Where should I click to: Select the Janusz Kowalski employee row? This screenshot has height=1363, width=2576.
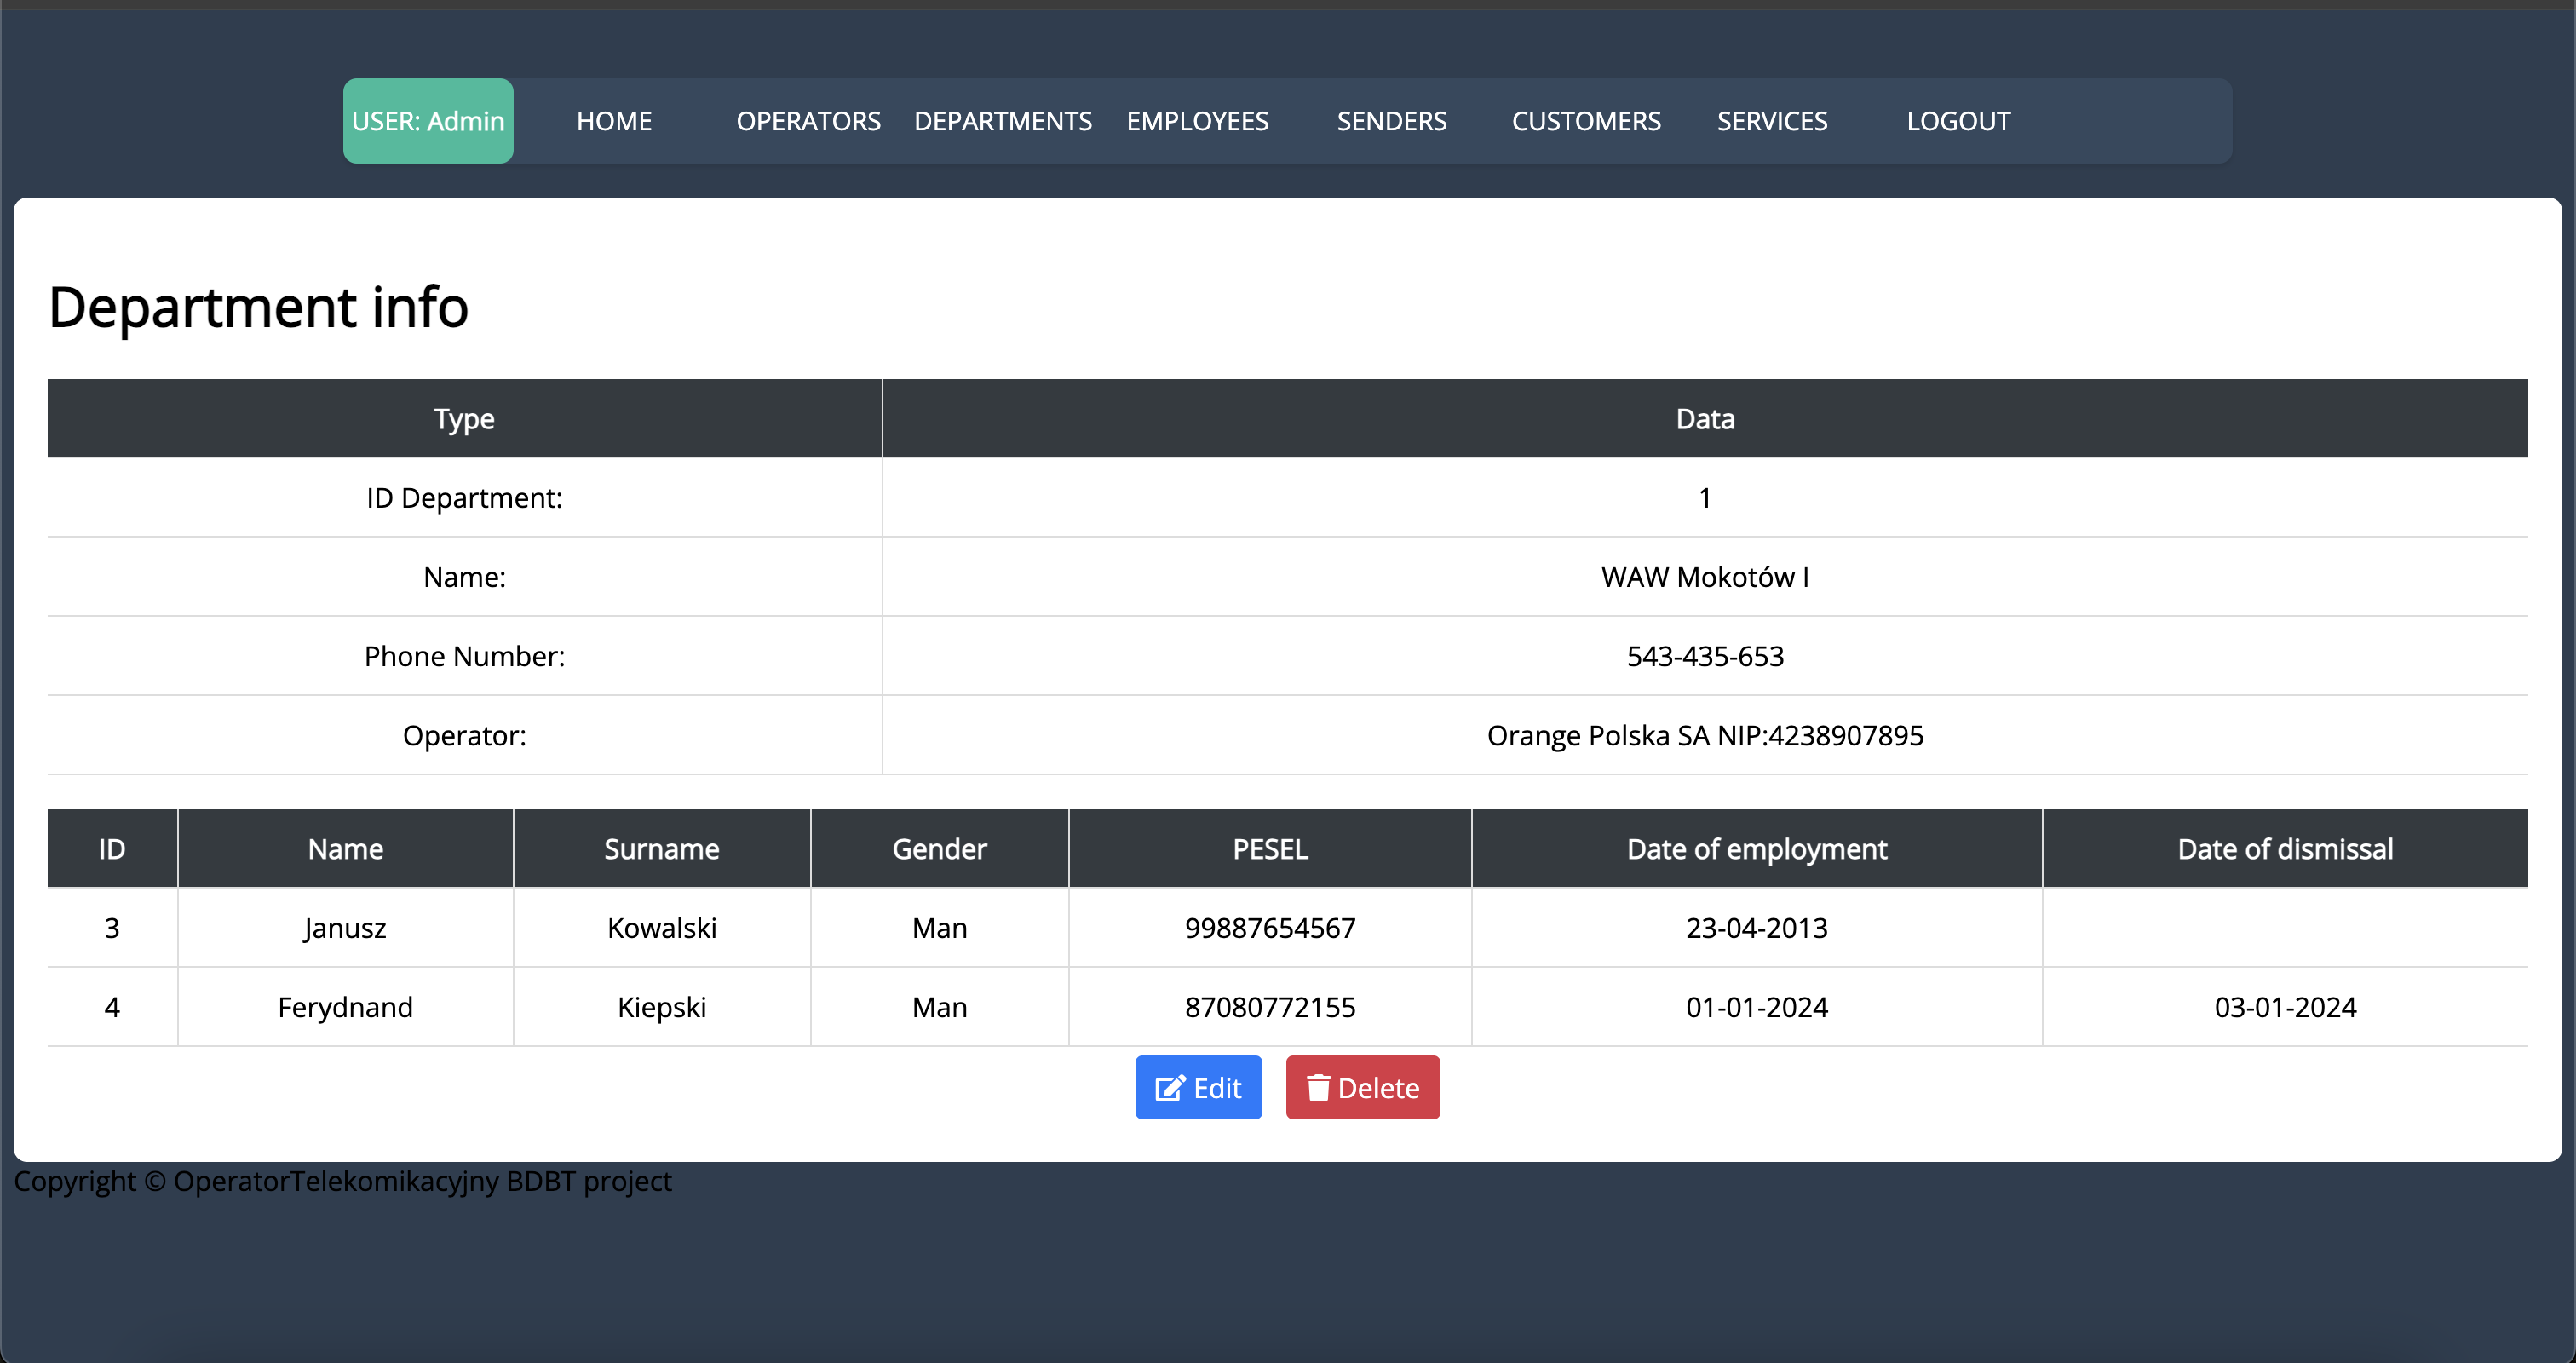[660, 928]
